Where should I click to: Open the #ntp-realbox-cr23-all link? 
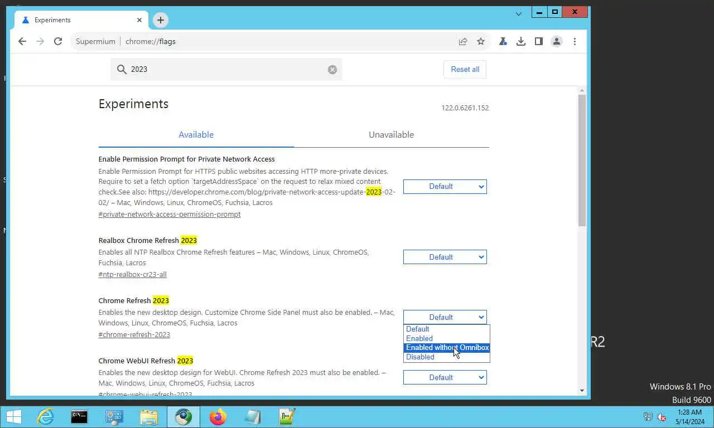[x=133, y=275]
